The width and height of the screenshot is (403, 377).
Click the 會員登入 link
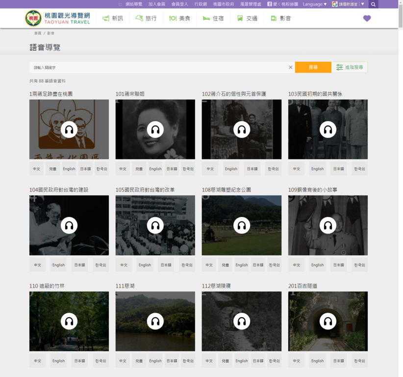point(179,4)
